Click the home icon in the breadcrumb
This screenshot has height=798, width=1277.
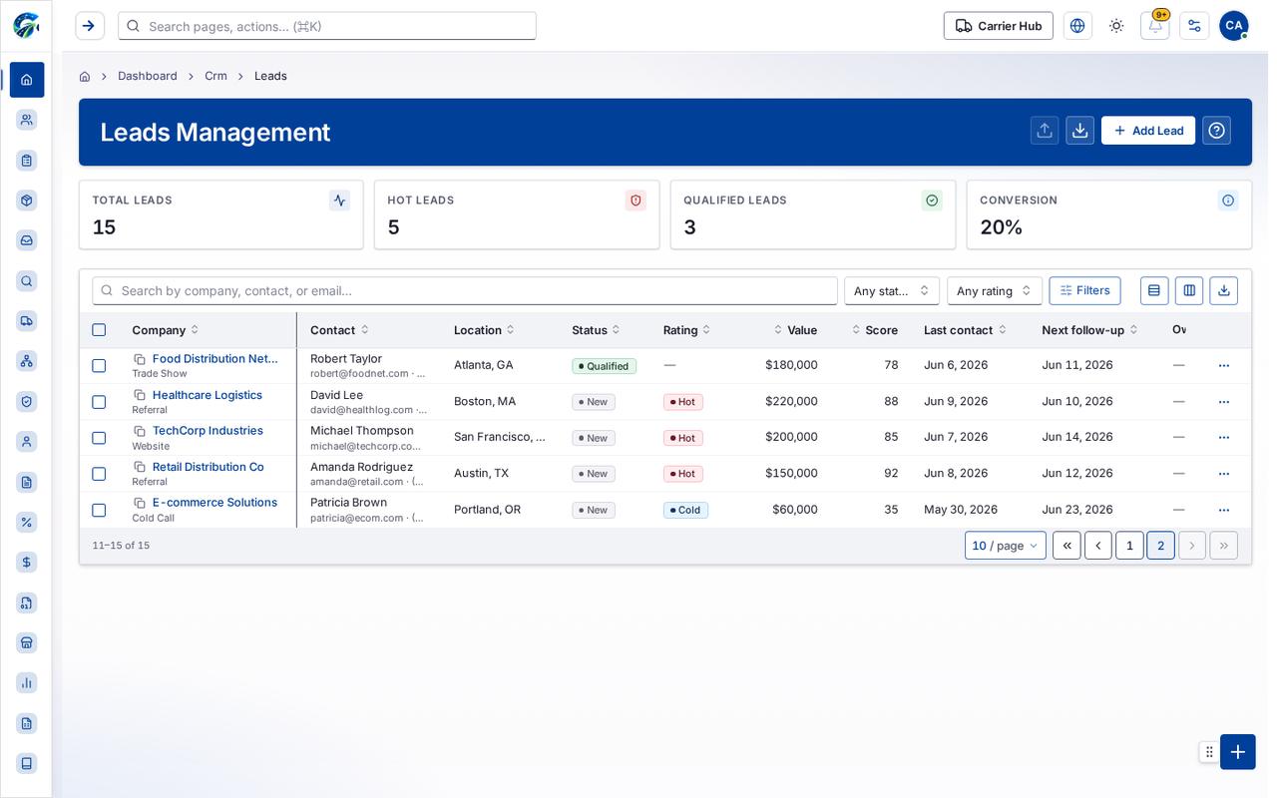(x=85, y=77)
